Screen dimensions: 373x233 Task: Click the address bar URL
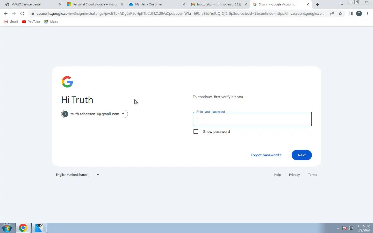[x=180, y=13]
